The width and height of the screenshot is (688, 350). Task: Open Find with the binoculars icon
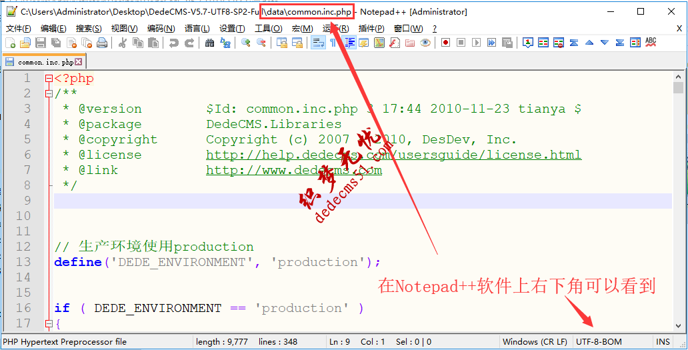tap(210, 43)
